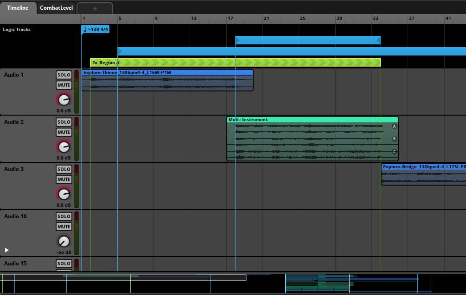Click the left arrow handle of the short blue region
This screenshot has height=295, width=466.
tap(237, 40)
